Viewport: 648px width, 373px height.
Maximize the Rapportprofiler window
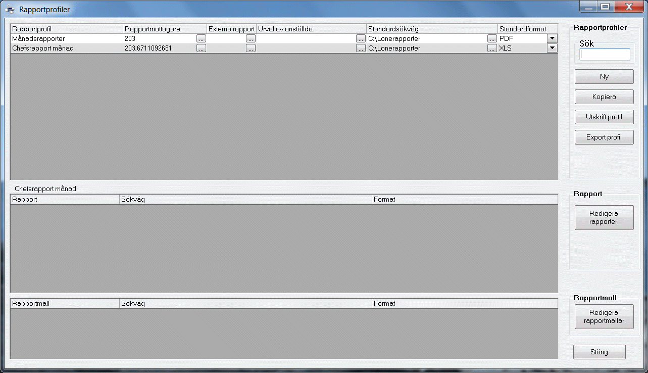tap(605, 7)
